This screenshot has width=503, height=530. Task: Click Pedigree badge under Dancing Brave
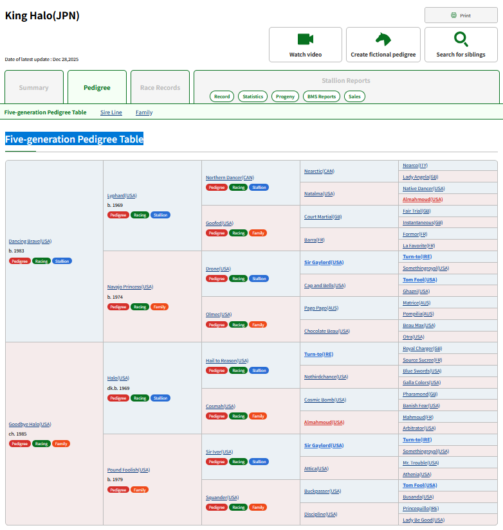20,261
